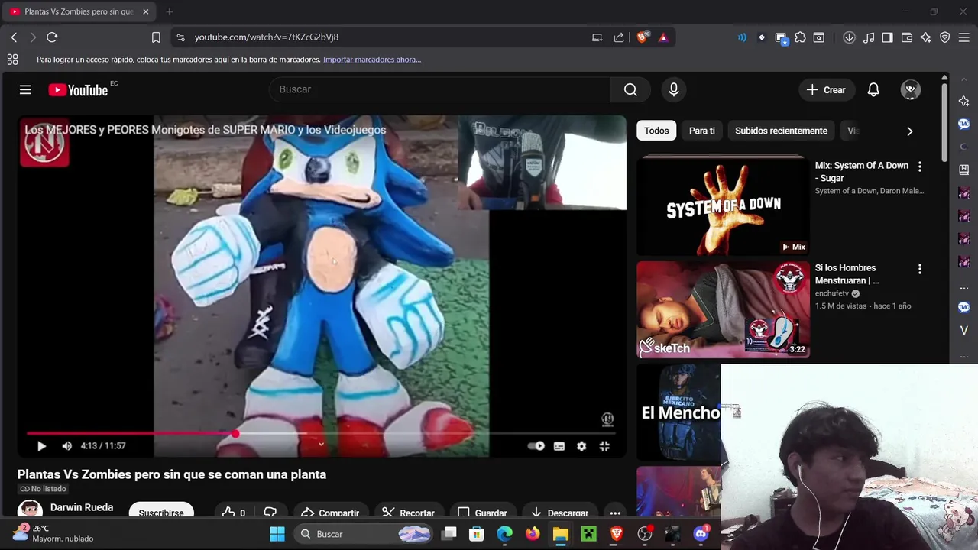Play the paused video

click(x=41, y=446)
